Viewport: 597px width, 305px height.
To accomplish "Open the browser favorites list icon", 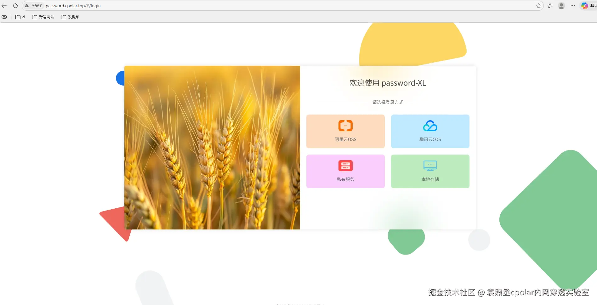I will point(550,6).
